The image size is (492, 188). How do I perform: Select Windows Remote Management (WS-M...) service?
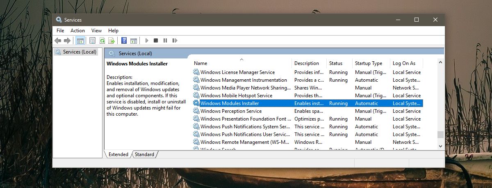pyautogui.click(x=307, y=142)
